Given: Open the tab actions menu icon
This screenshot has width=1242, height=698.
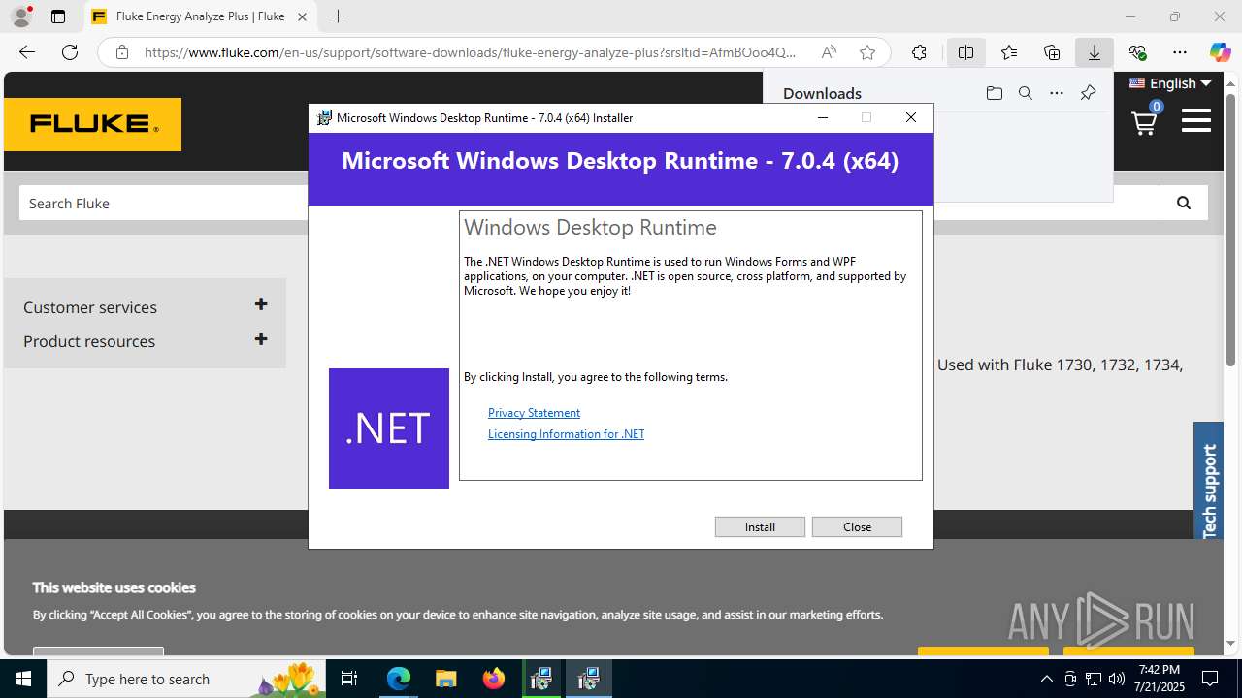Looking at the screenshot, I should point(58,16).
